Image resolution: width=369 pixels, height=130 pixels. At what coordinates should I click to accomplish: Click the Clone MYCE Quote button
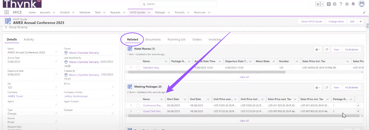[x=311, y=21]
